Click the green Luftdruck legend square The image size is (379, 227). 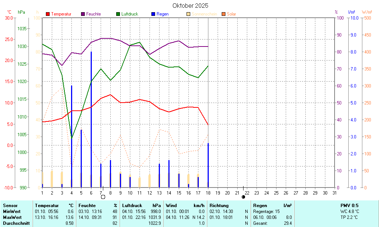118,14
